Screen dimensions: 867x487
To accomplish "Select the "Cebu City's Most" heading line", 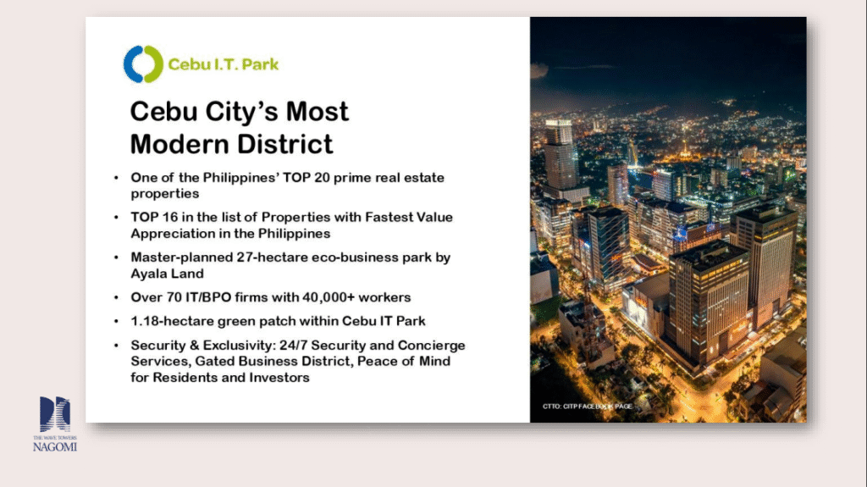I will click(239, 112).
